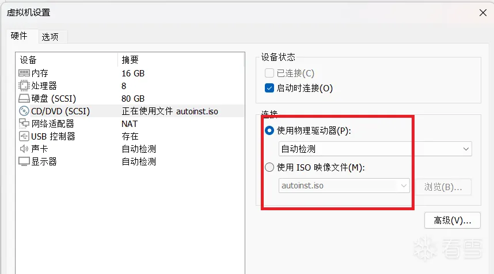This screenshot has width=494, height=274.
Task: Select 使用物理驱动器 radio button
Action: (x=269, y=130)
